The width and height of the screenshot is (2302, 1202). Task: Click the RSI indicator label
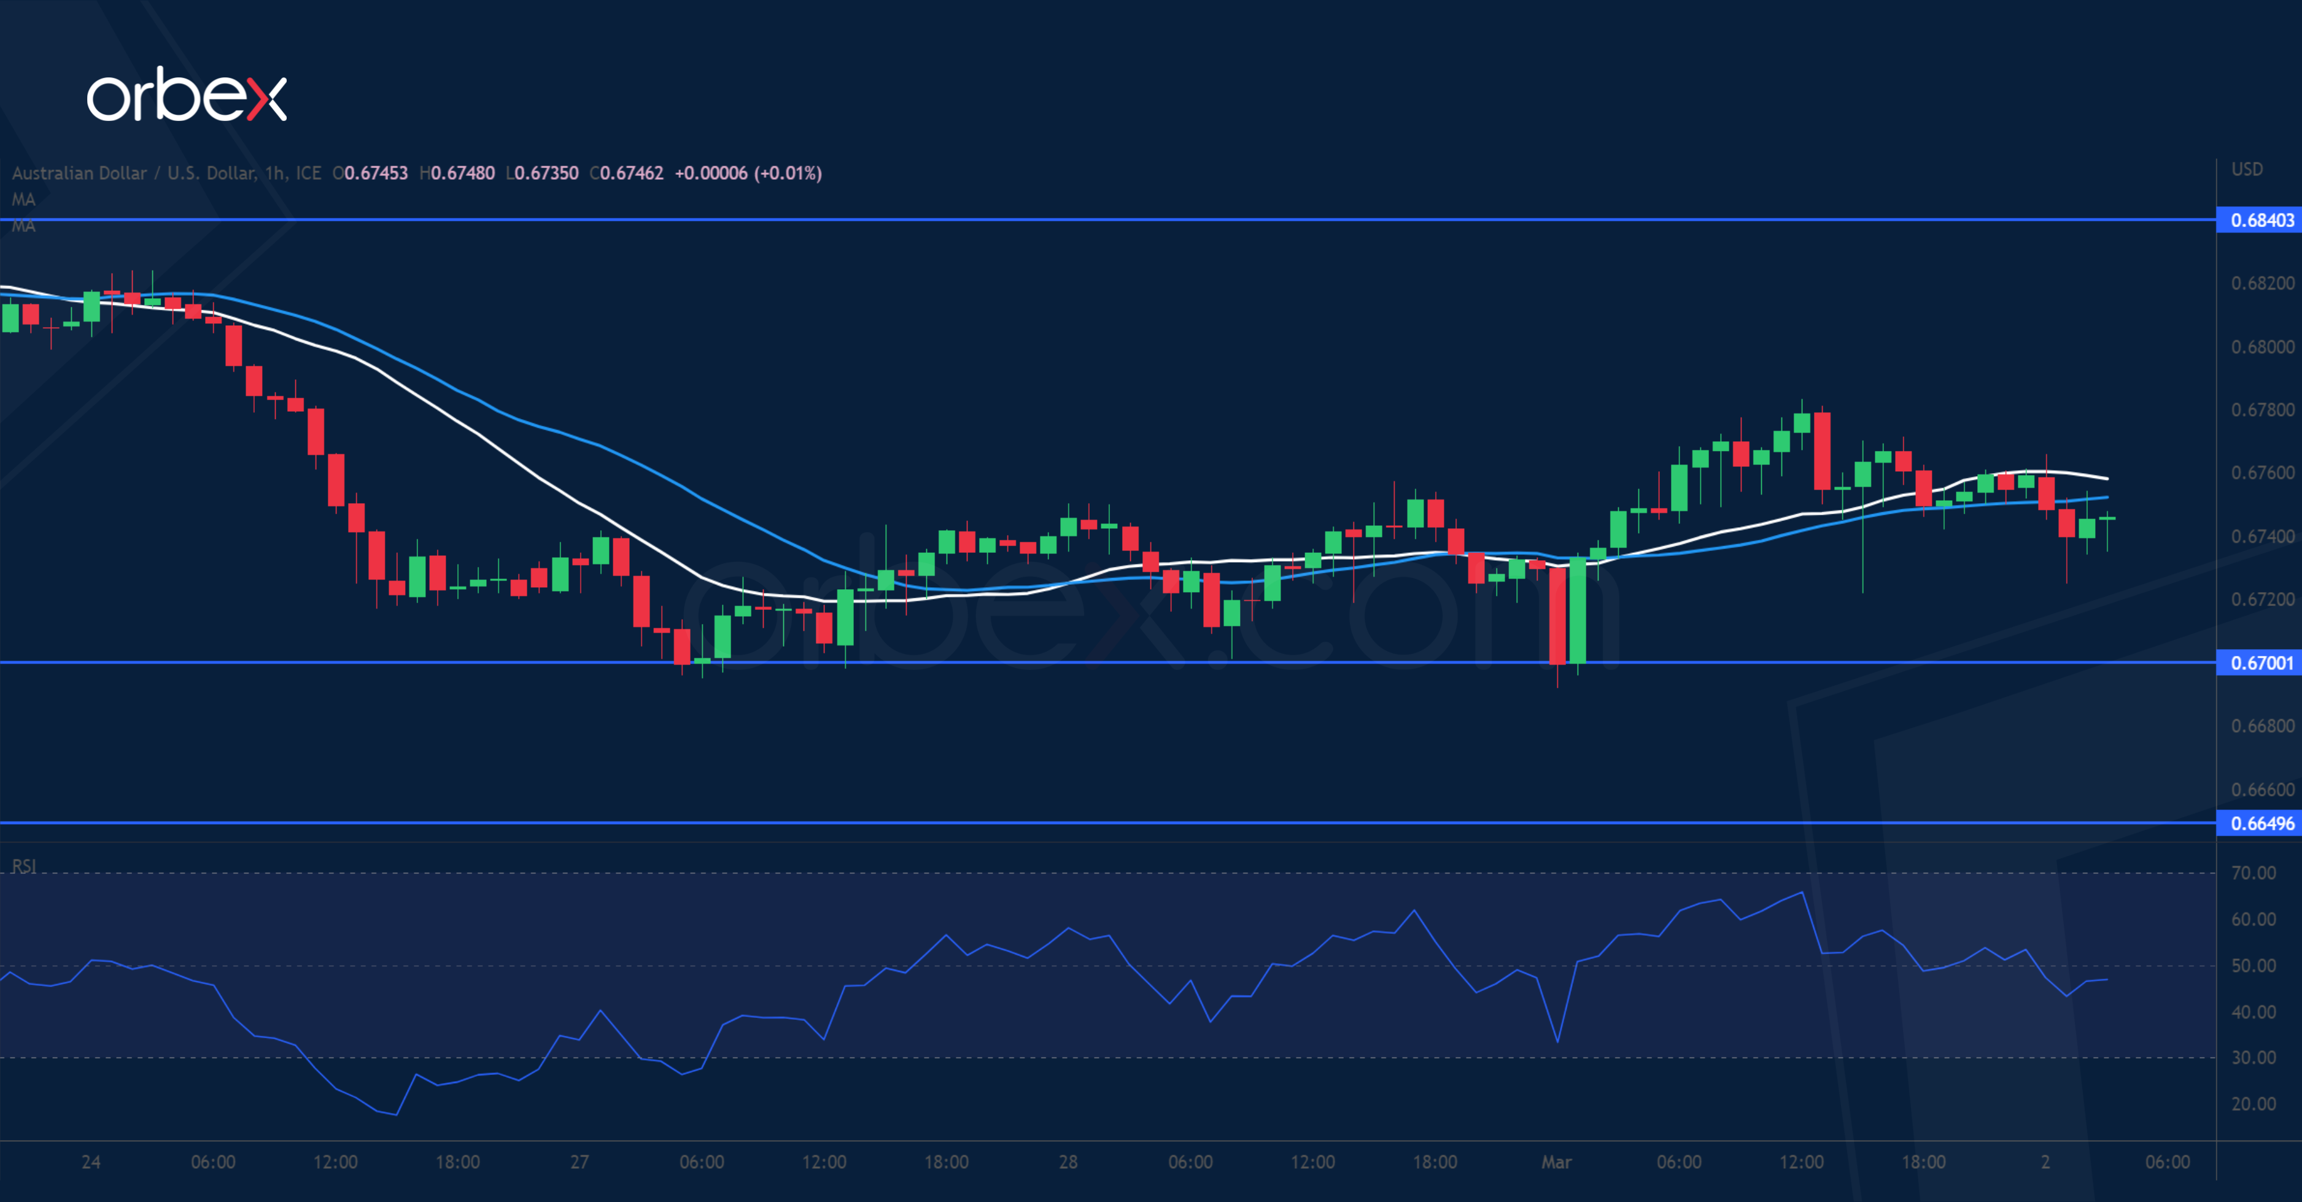click(x=23, y=865)
